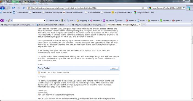Open Yahoo Mail from the toolbar
The height and width of the screenshot is (101, 193).
[x=70, y=21]
